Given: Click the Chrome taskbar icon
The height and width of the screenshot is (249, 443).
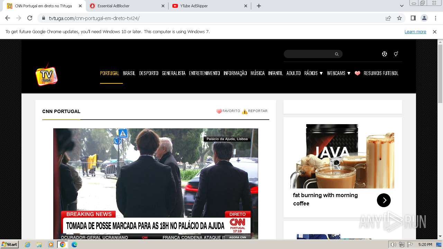Looking at the screenshot, I should tap(63, 245).
